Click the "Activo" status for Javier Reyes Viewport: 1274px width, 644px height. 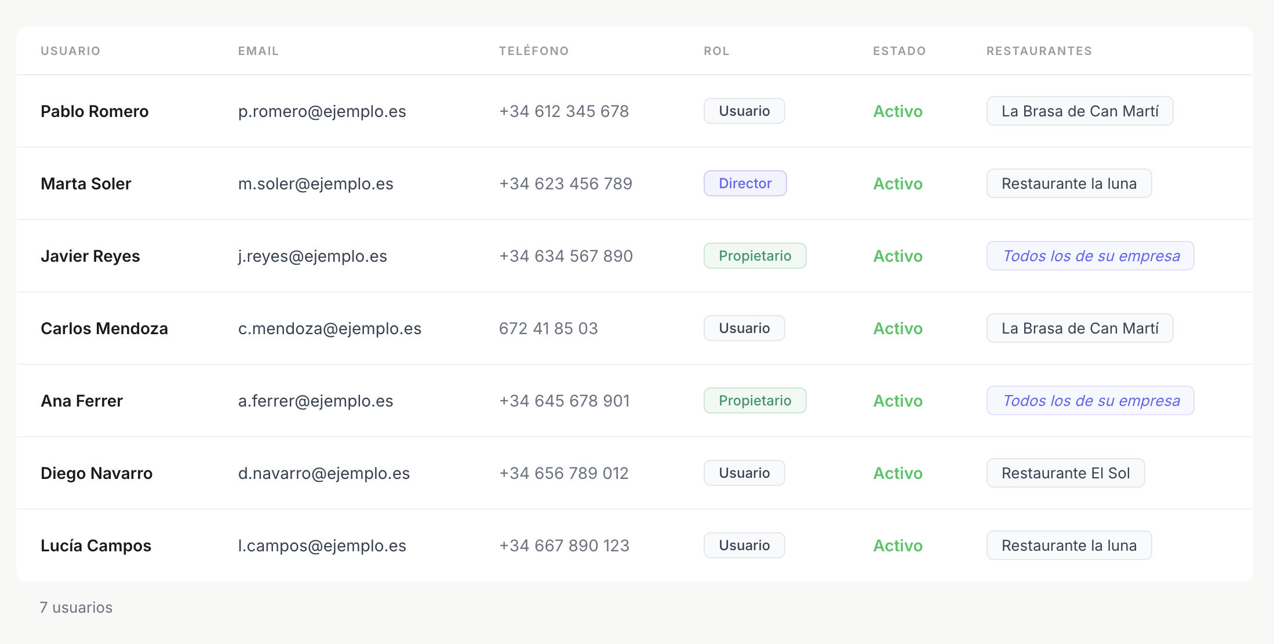coord(897,255)
